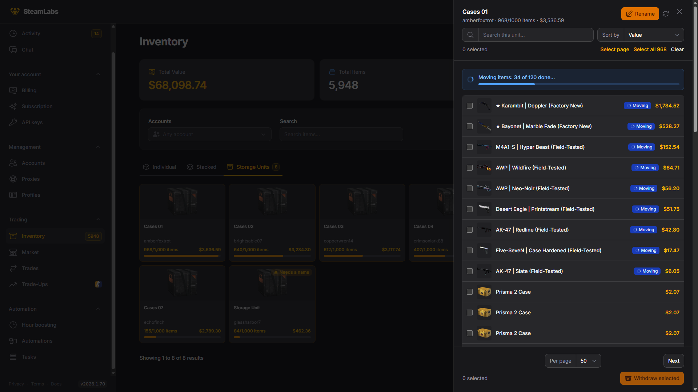
Task: Open the Terms footer link
Action: (37, 384)
